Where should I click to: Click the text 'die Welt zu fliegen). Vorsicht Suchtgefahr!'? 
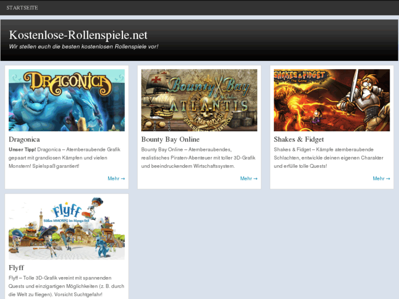pyautogui.click(x=55, y=295)
